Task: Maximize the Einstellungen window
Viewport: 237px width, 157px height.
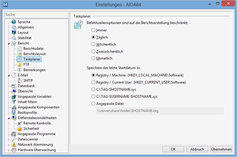Action: click(x=218, y=4)
